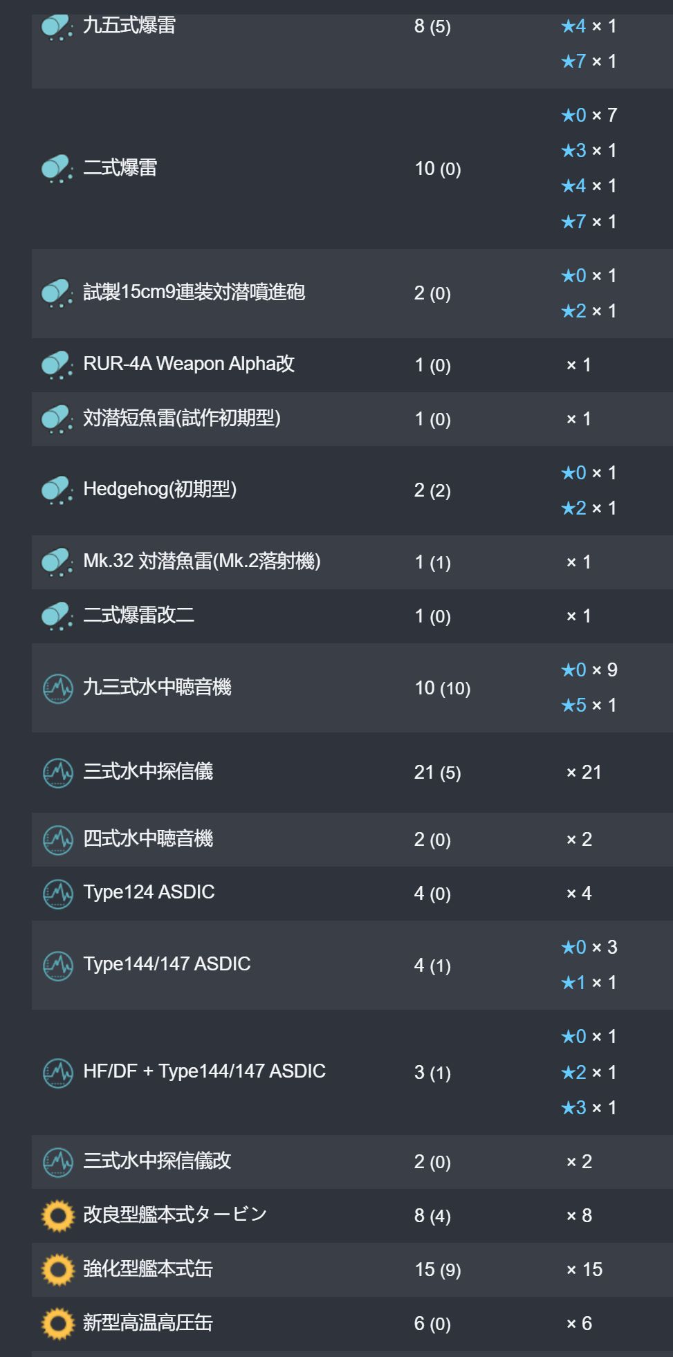Click the icon next to 試製15cm9連装対潜噴進砲
This screenshot has height=1357, width=673.
pyautogui.click(x=57, y=293)
